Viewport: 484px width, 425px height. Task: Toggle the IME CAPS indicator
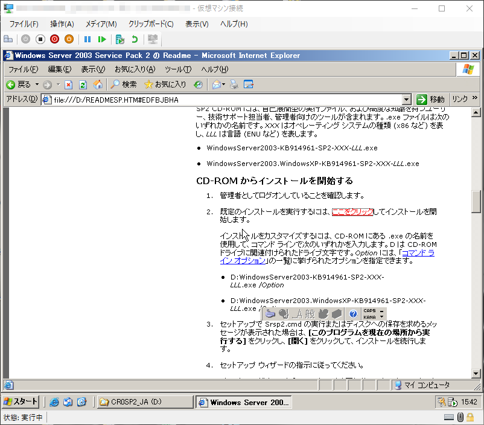369,311
